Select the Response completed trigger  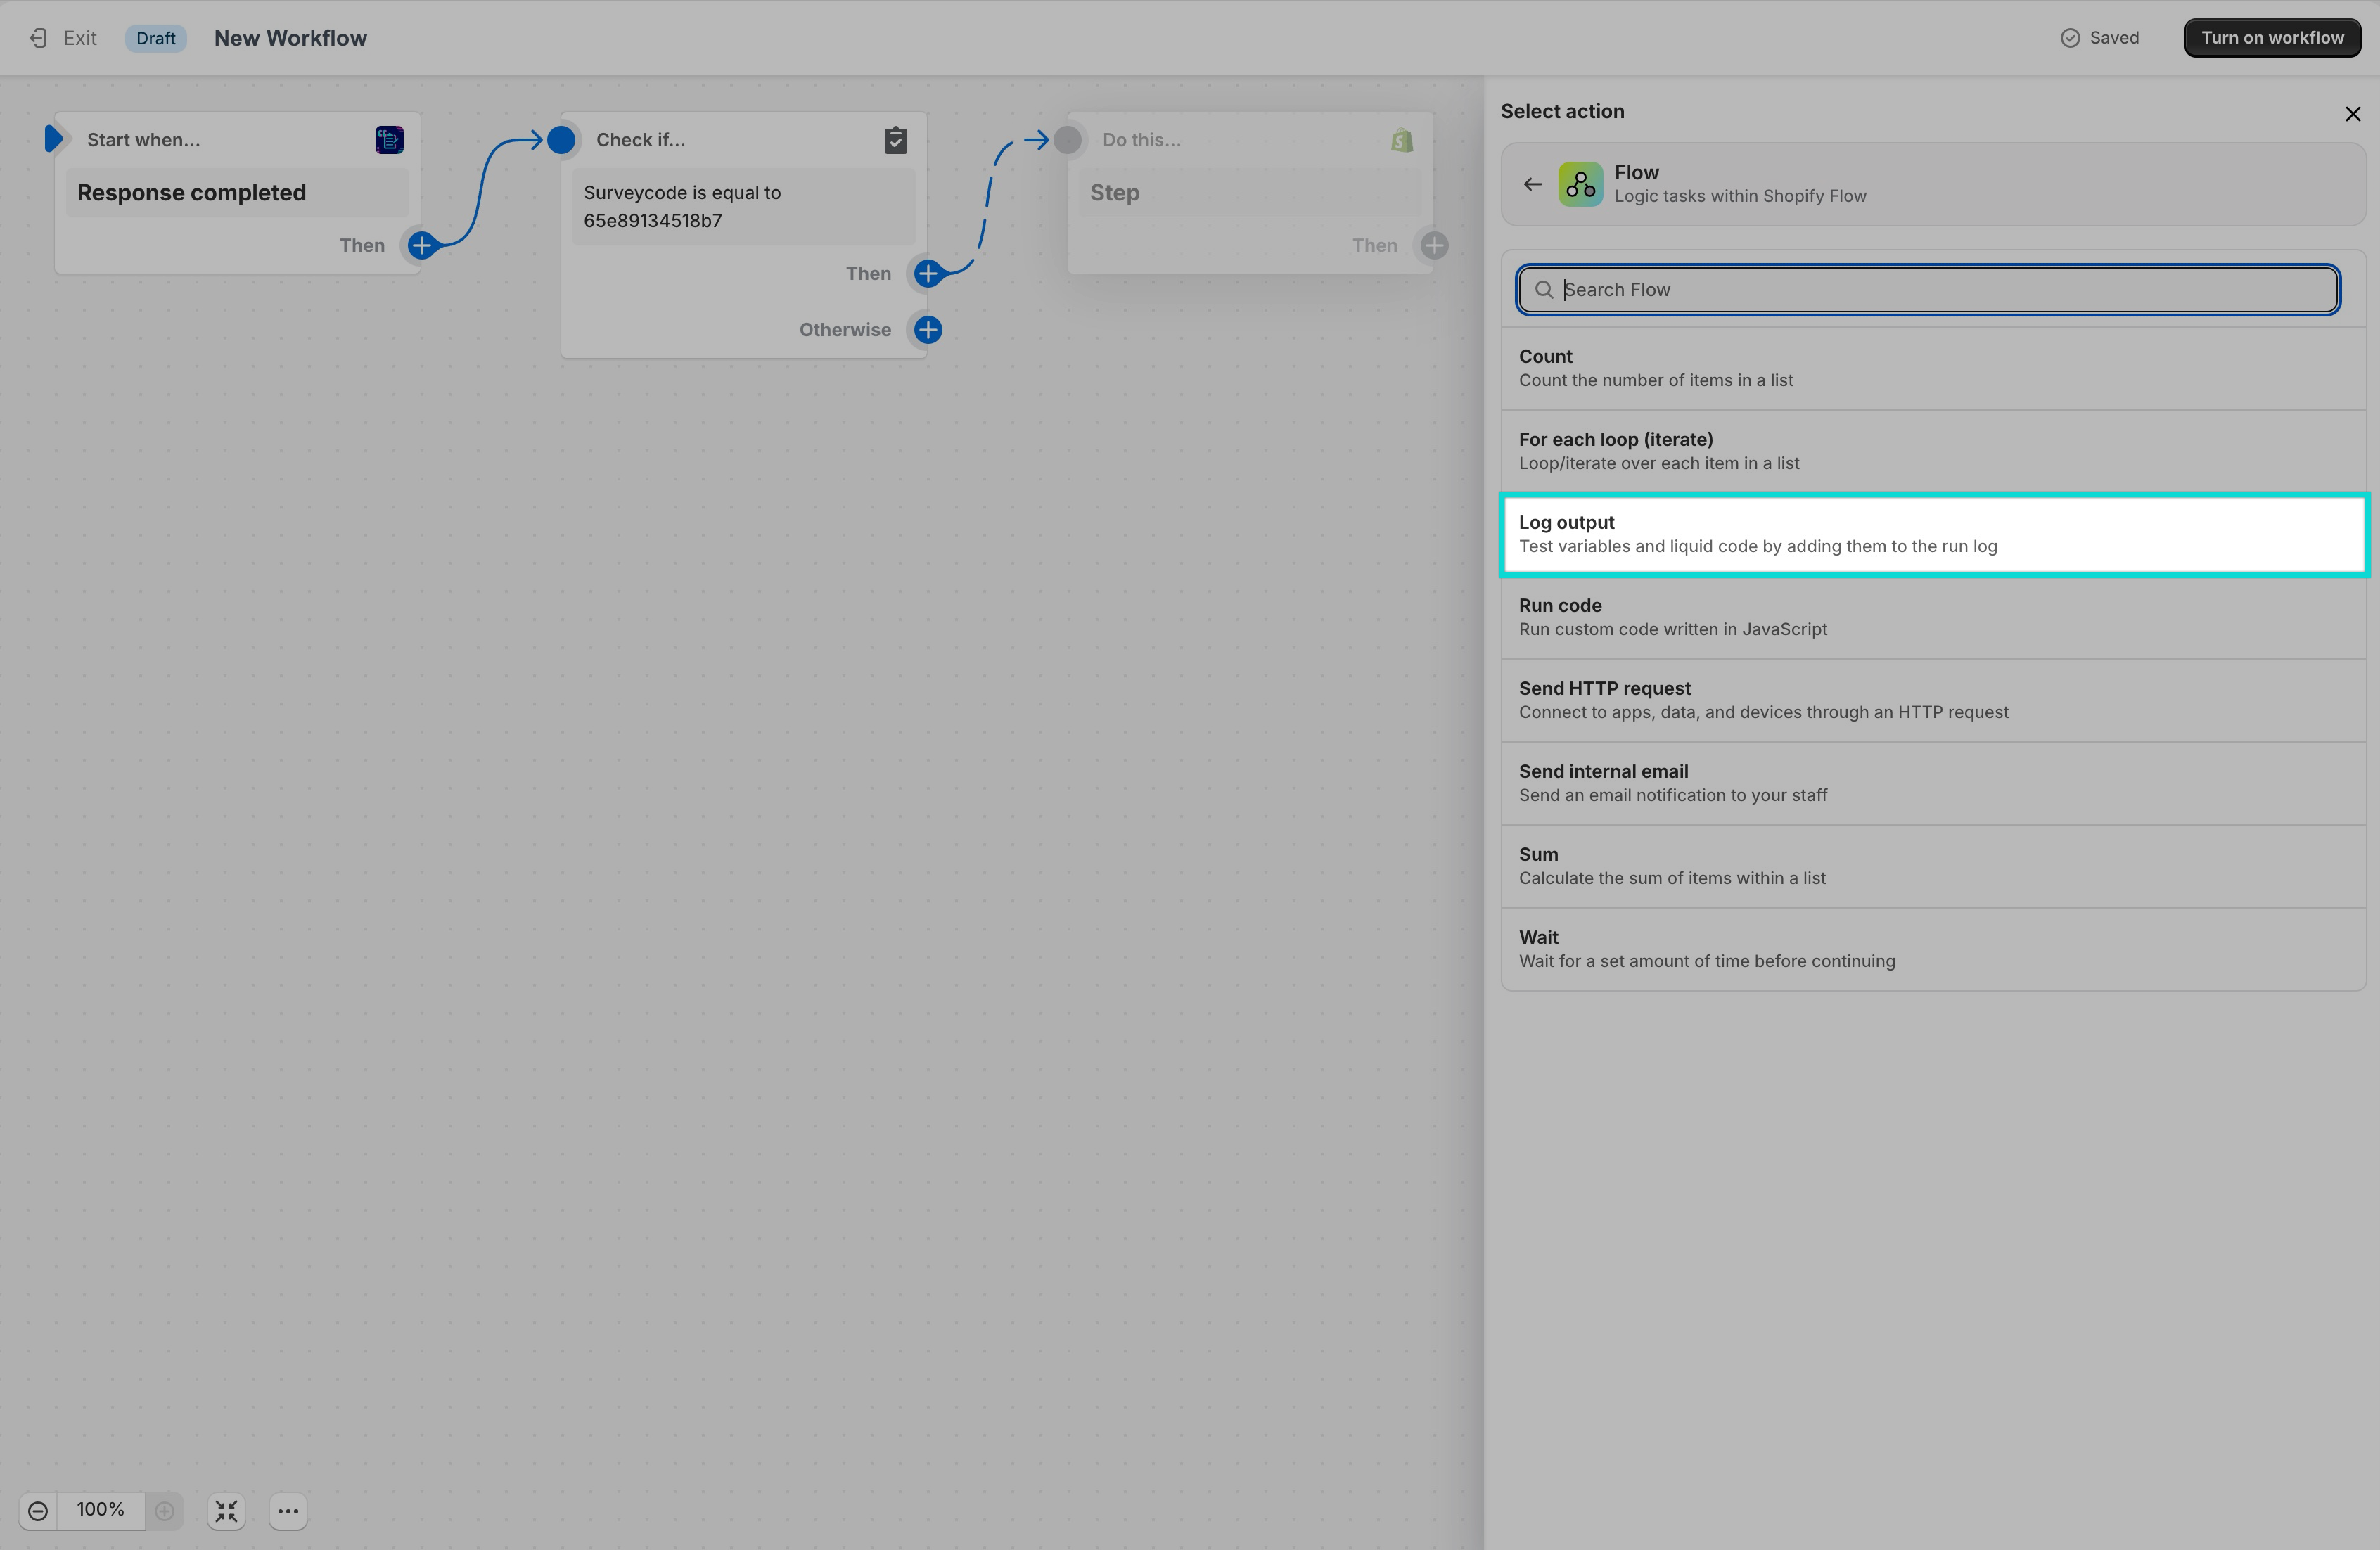[x=238, y=193]
